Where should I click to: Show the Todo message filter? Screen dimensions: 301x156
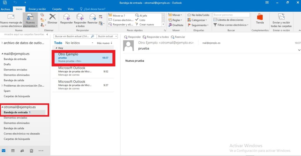(x=58, y=43)
